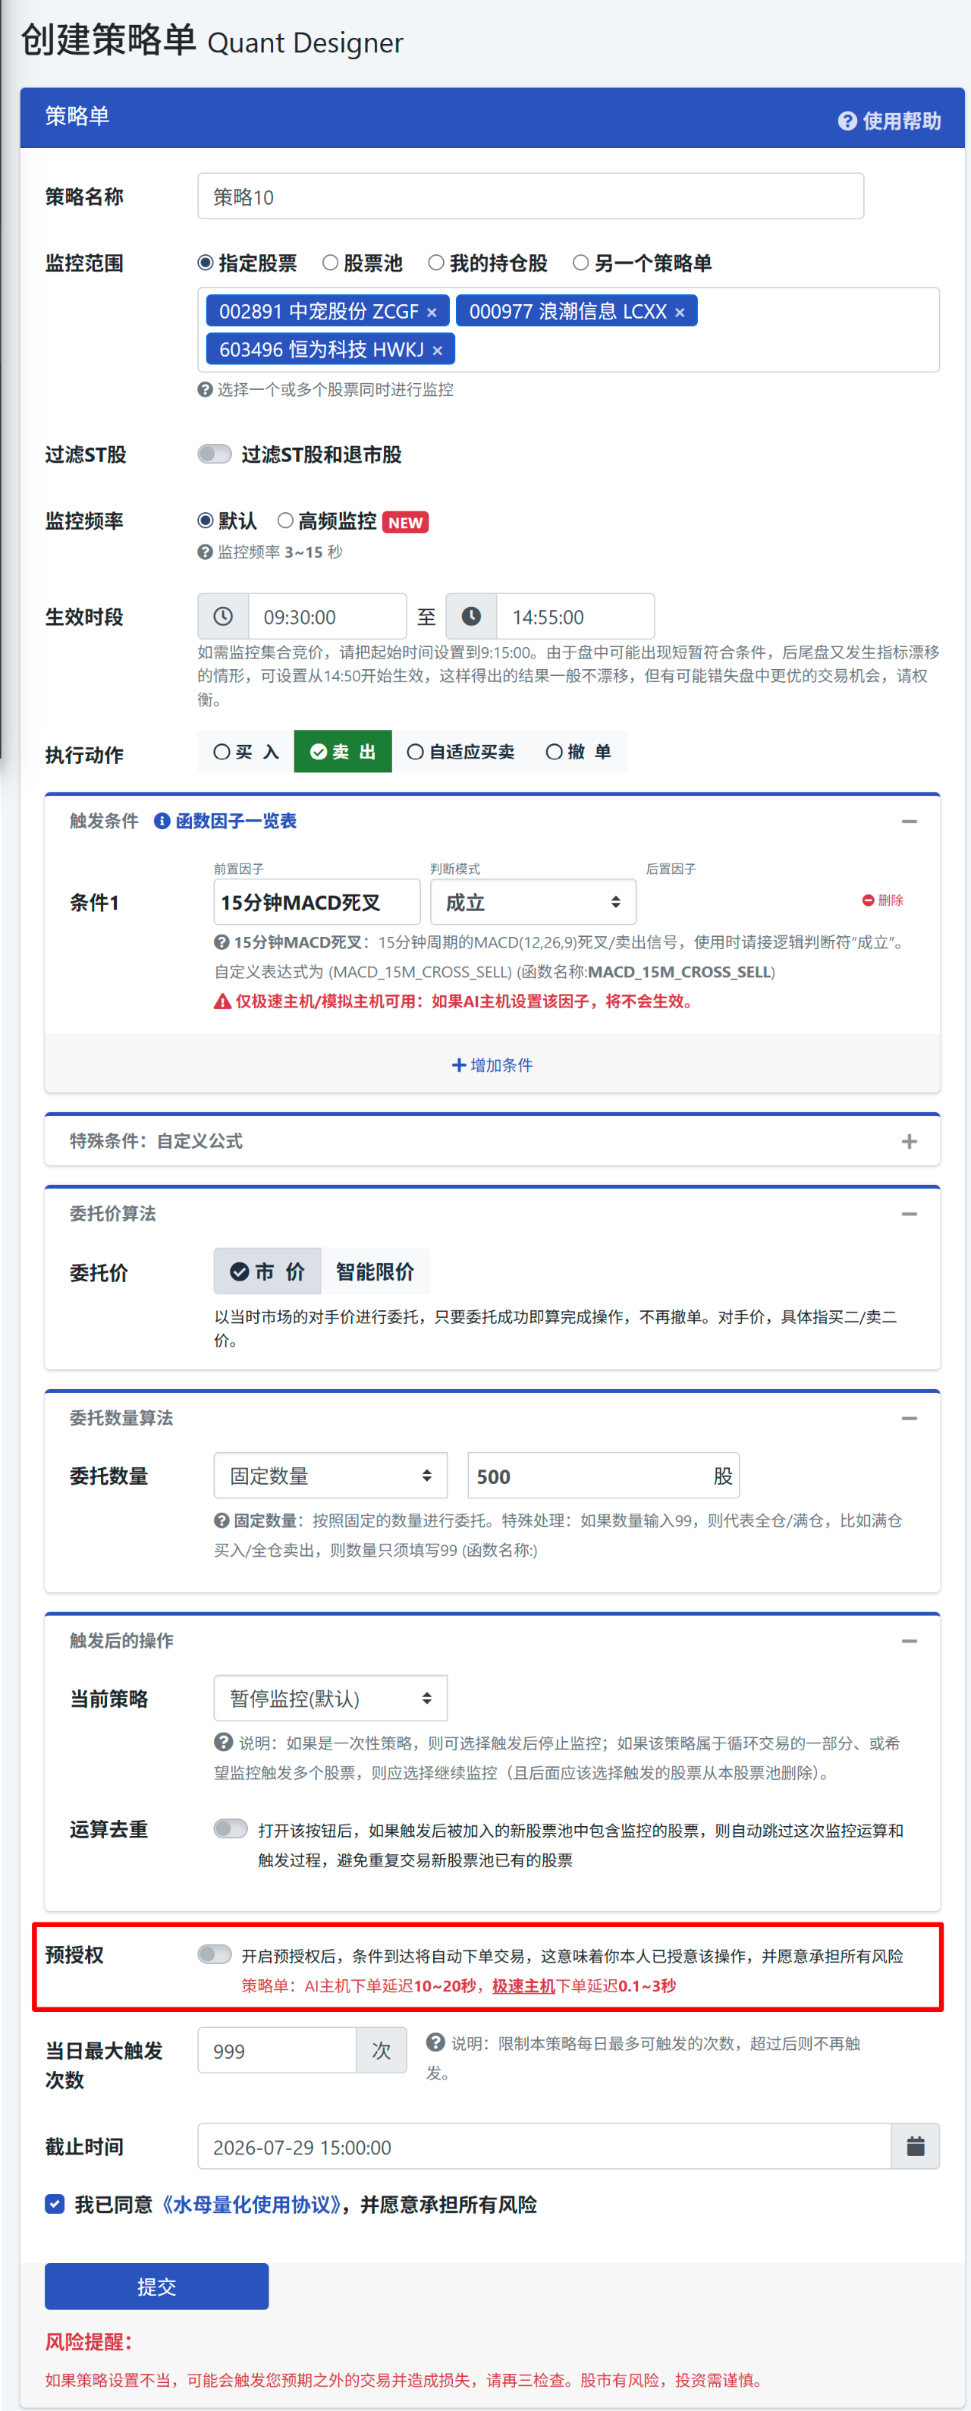Choose 买入 as execution action

[x=246, y=752]
